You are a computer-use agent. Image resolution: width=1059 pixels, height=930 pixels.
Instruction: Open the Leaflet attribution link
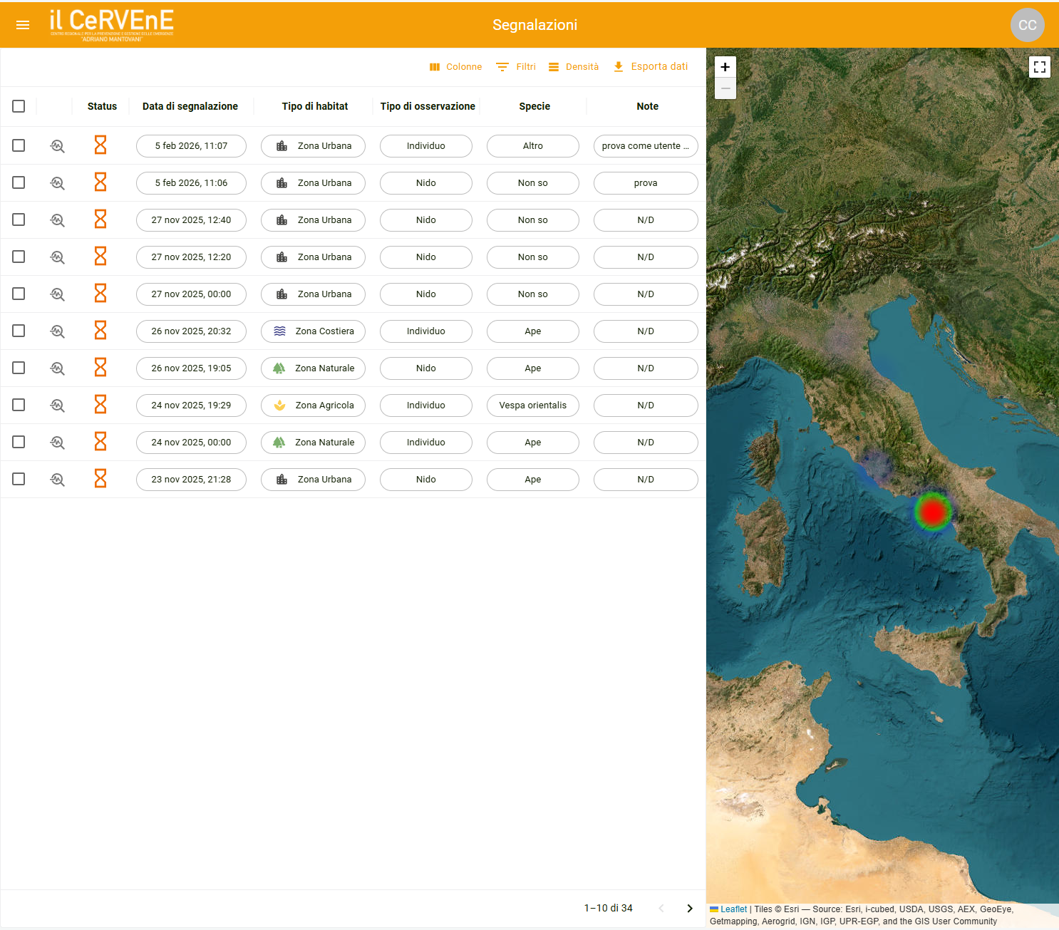733,909
